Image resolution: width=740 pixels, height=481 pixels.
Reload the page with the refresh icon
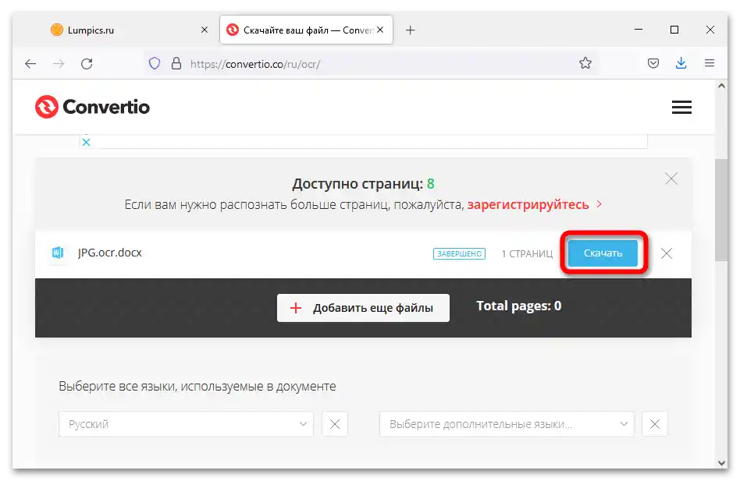(x=87, y=64)
